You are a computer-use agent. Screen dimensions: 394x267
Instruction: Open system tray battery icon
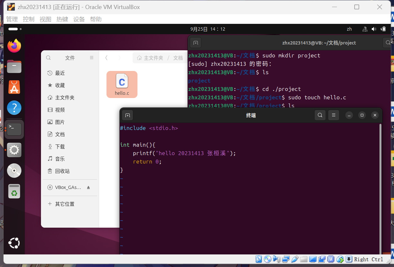383,29
